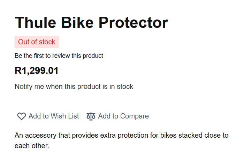Image resolution: width=244 pixels, height=168 pixels.
Task: Click the red "Out of stock" badge
Action: pyautogui.click(x=37, y=42)
